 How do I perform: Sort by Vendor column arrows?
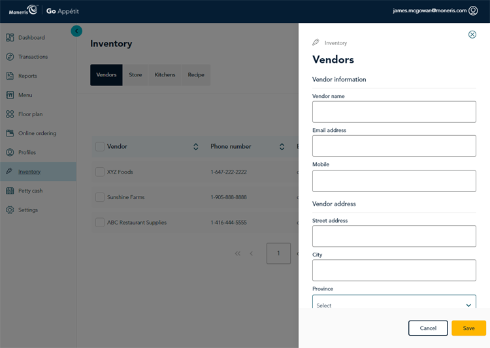(195, 147)
